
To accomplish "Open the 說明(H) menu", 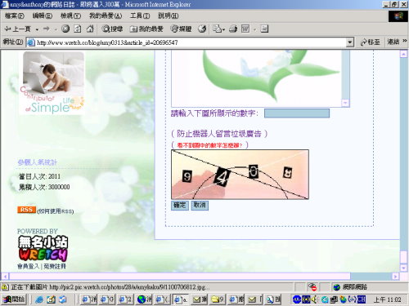I will pyautogui.click(x=169, y=16).
